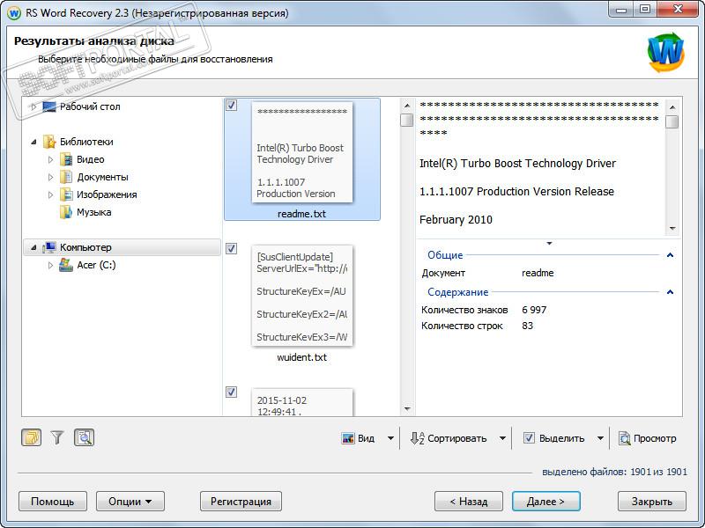Click the Документы library icon
705x528 pixels.
[x=66, y=177]
